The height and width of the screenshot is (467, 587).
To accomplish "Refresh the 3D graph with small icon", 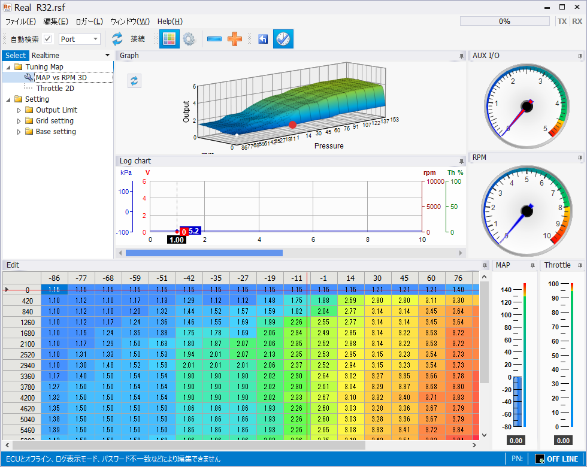I will [x=134, y=81].
